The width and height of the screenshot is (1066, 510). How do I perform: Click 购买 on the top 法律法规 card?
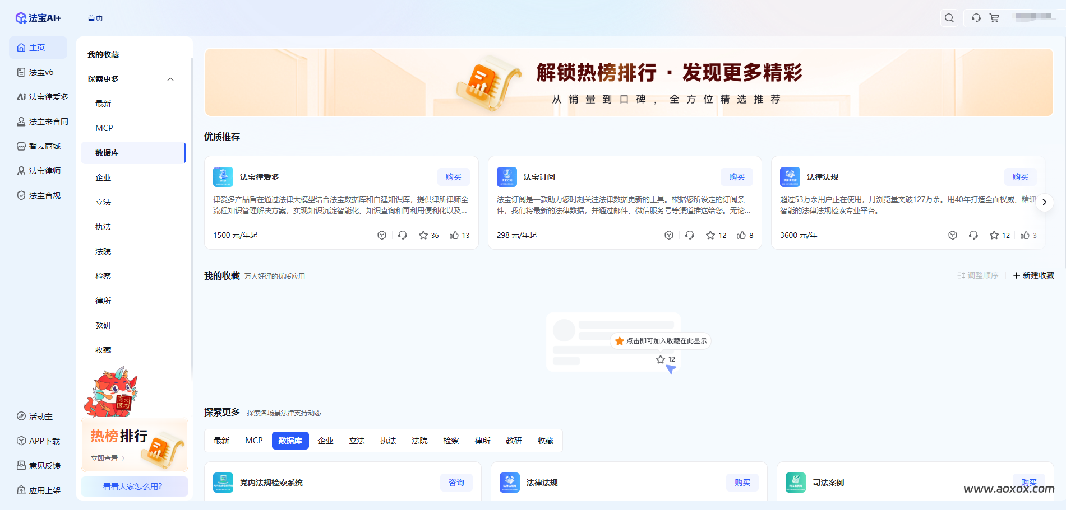tap(1021, 177)
